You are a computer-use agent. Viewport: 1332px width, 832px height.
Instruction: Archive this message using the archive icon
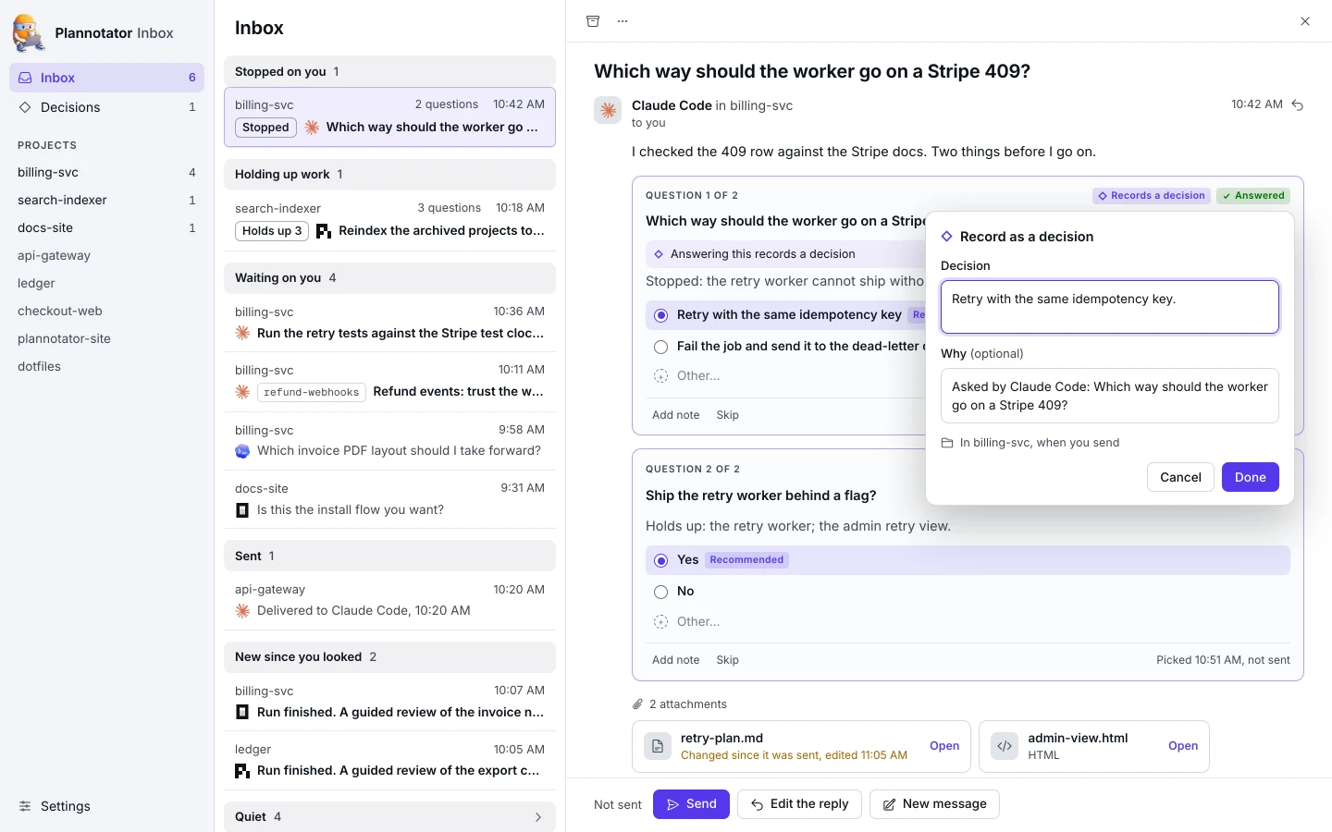tap(593, 21)
